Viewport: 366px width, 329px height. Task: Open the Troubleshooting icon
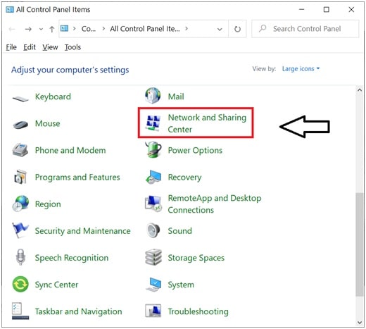[x=153, y=311]
